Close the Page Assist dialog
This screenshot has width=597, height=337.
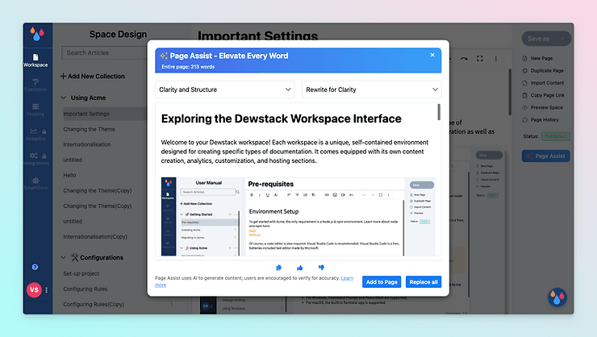click(432, 55)
